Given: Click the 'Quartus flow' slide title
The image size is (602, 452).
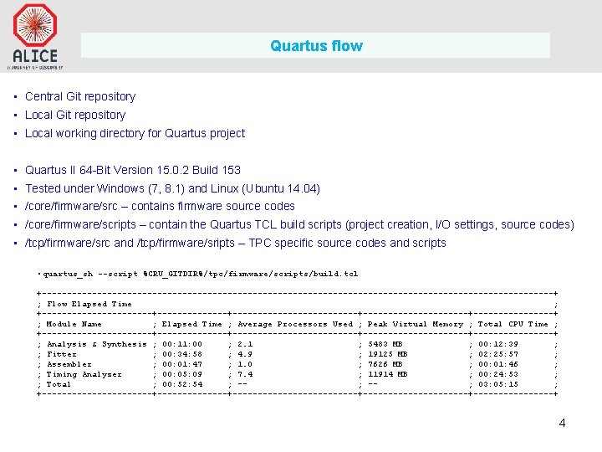Looking at the screenshot, I should 316,46.
